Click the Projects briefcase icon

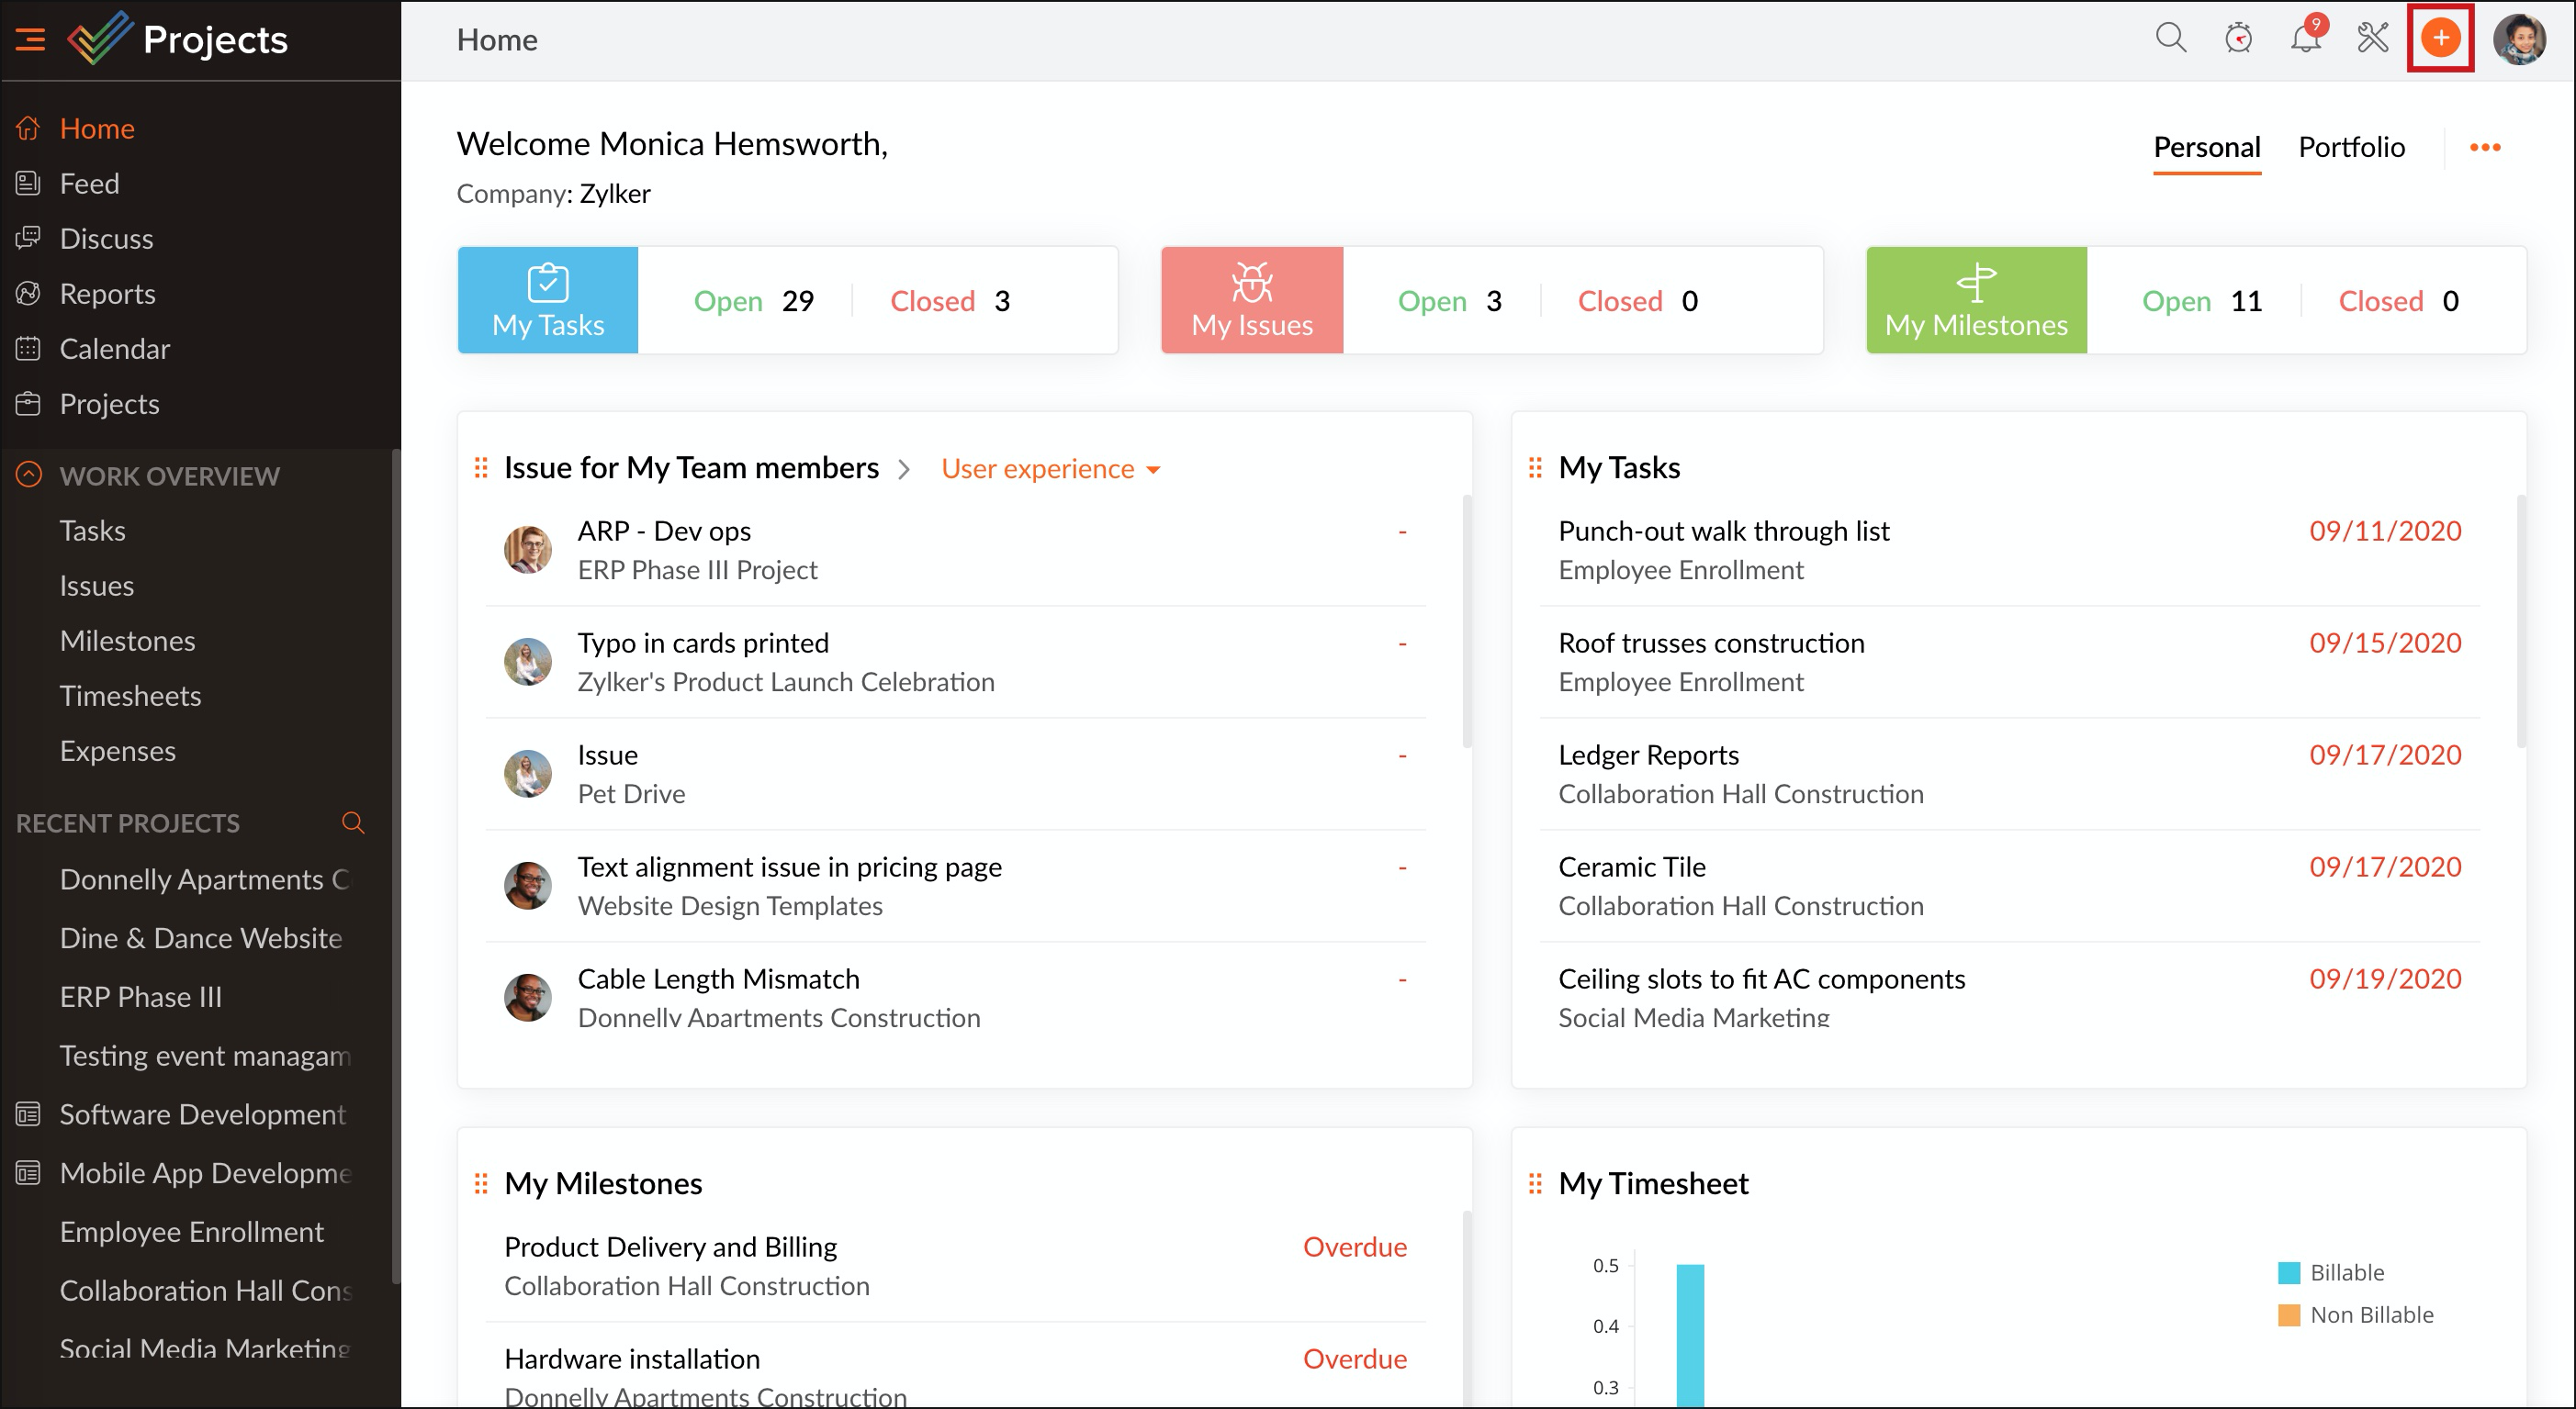point(28,403)
